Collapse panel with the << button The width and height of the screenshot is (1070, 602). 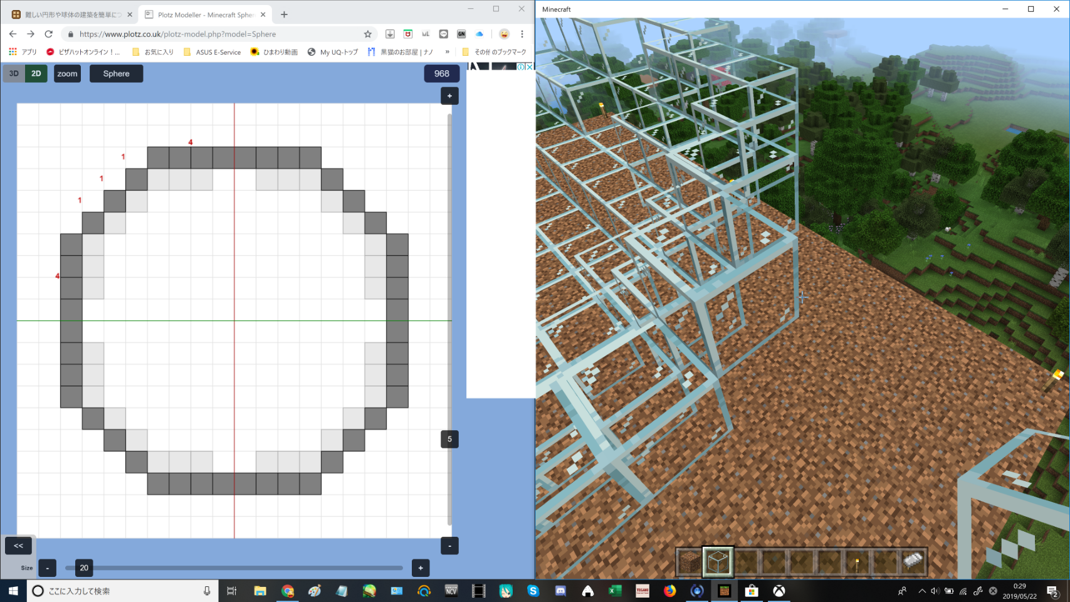tap(18, 546)
